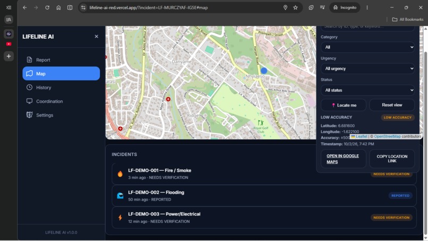Click the site info icon in address bar
428x241 pixels.
pyautogui.click(x=83, y=7)
